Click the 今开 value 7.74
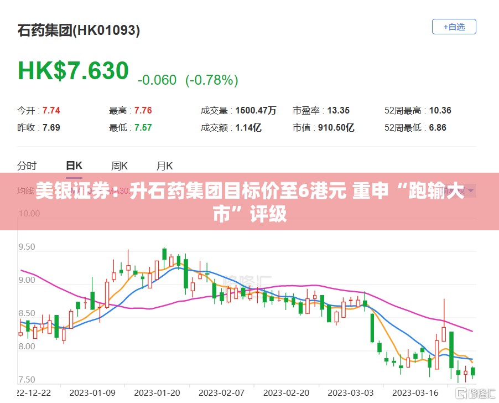 click(x=51, y=111)
